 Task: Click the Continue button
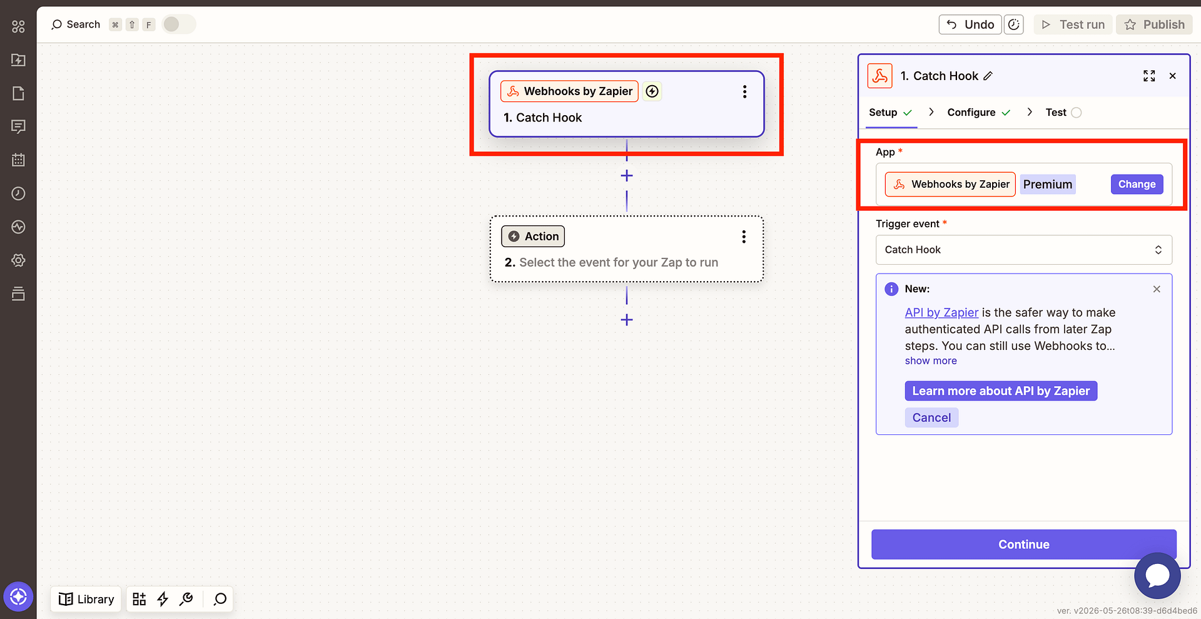coord(1023,545)
